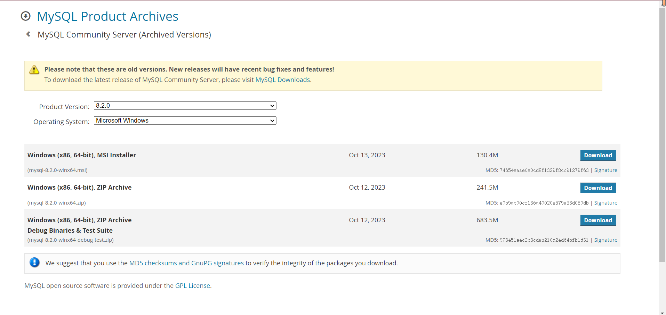Viewport: 666px width, 315px height.
Task: Click MySQL Community Server (Archived Versions) heading
Action: click(124, 35)
